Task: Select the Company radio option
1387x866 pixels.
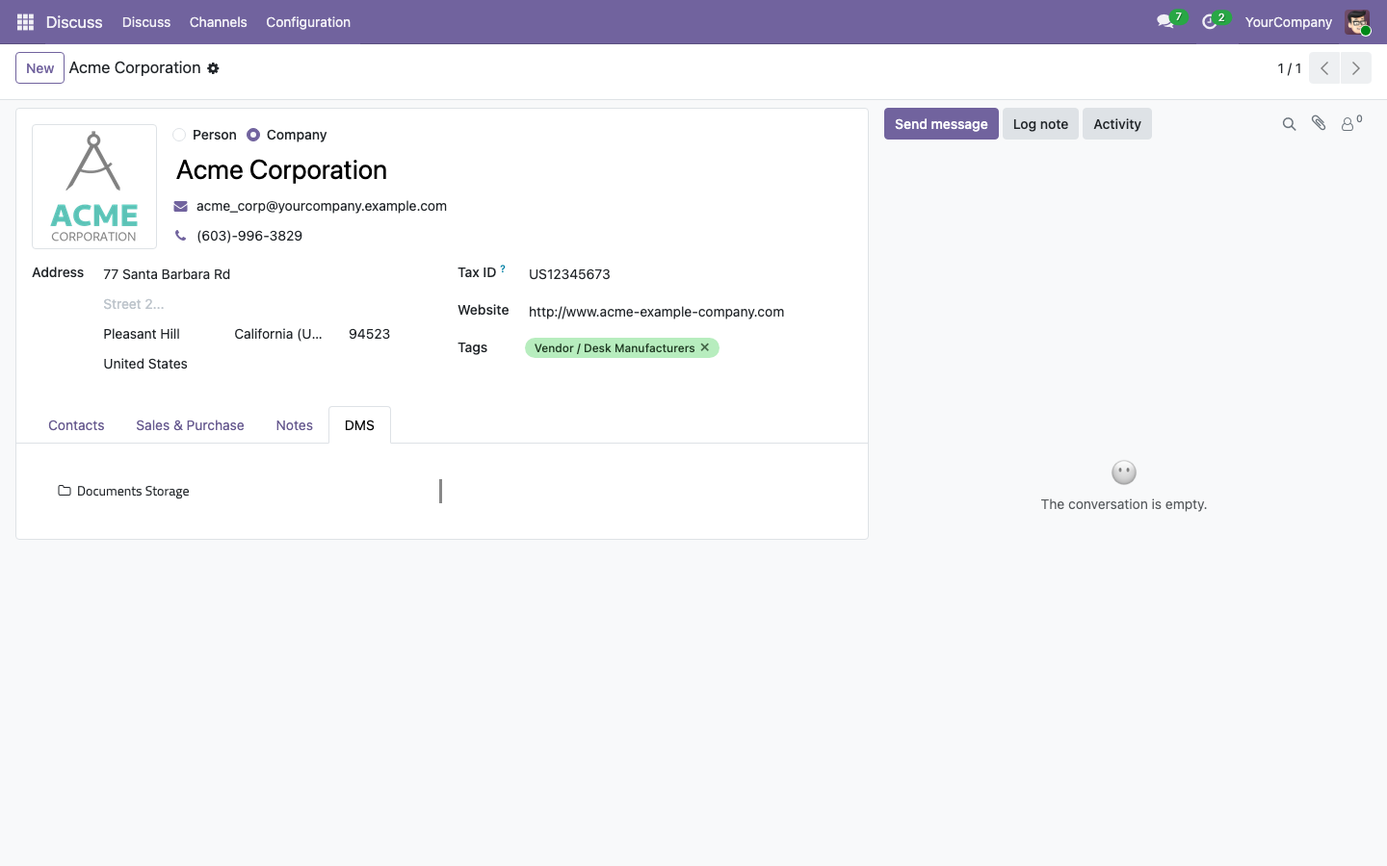Action: coord(253,135)
